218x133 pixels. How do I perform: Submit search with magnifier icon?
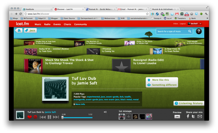click(190, 31)
